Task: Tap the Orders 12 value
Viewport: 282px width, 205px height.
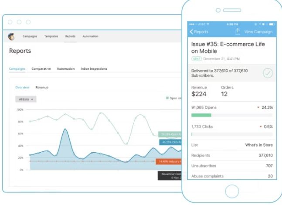Action: coord(224,94)
